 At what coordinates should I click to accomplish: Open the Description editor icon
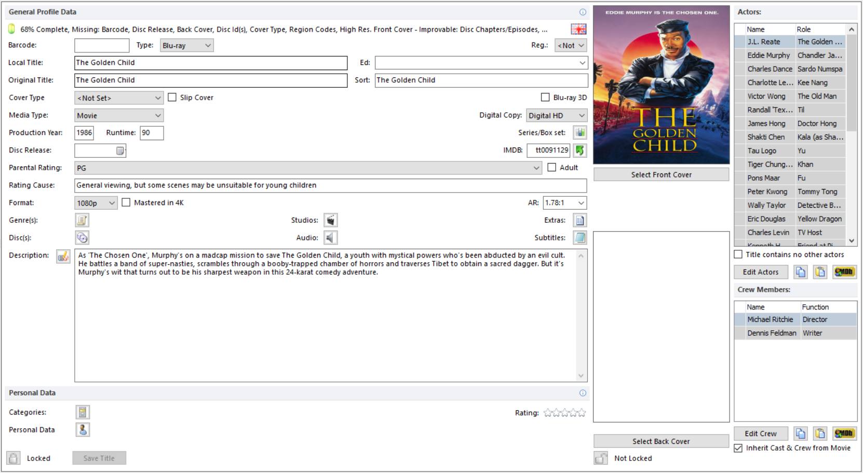pyautogui.click(x=63, y=256)
